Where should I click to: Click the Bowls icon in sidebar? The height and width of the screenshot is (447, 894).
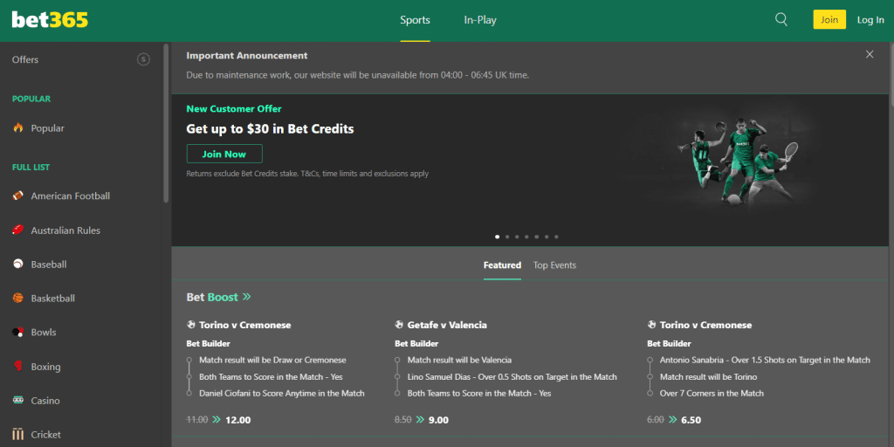[18, 332]
